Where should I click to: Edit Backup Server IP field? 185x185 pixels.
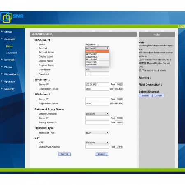pos(97,123)
